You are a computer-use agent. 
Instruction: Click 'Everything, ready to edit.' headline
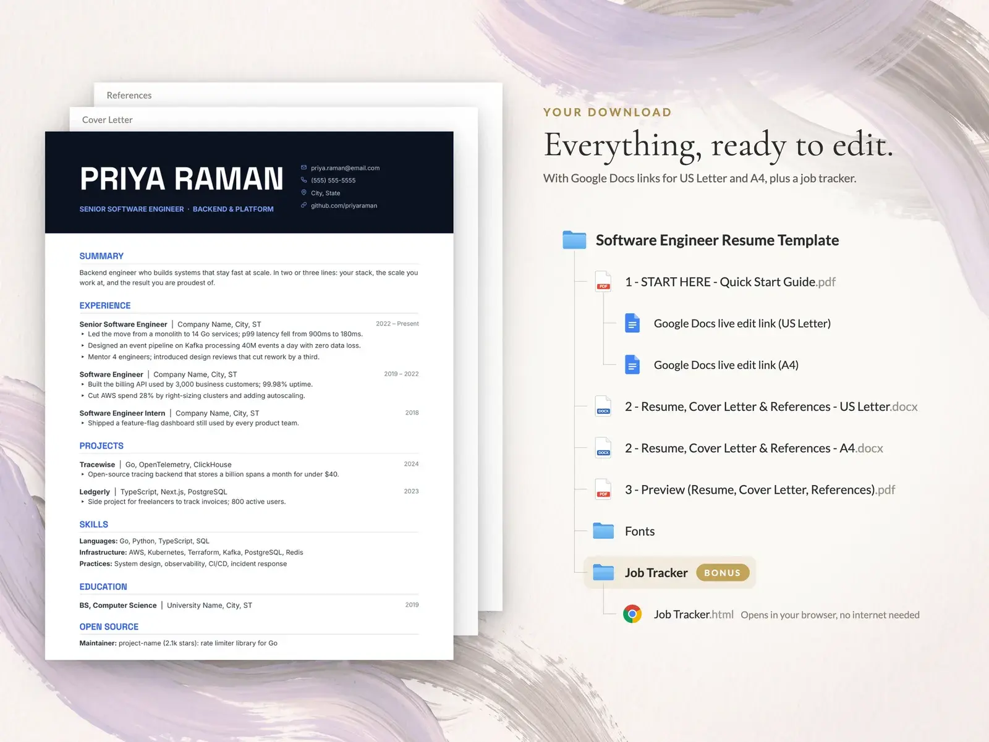pyautogui.click(x=719, y=146)
